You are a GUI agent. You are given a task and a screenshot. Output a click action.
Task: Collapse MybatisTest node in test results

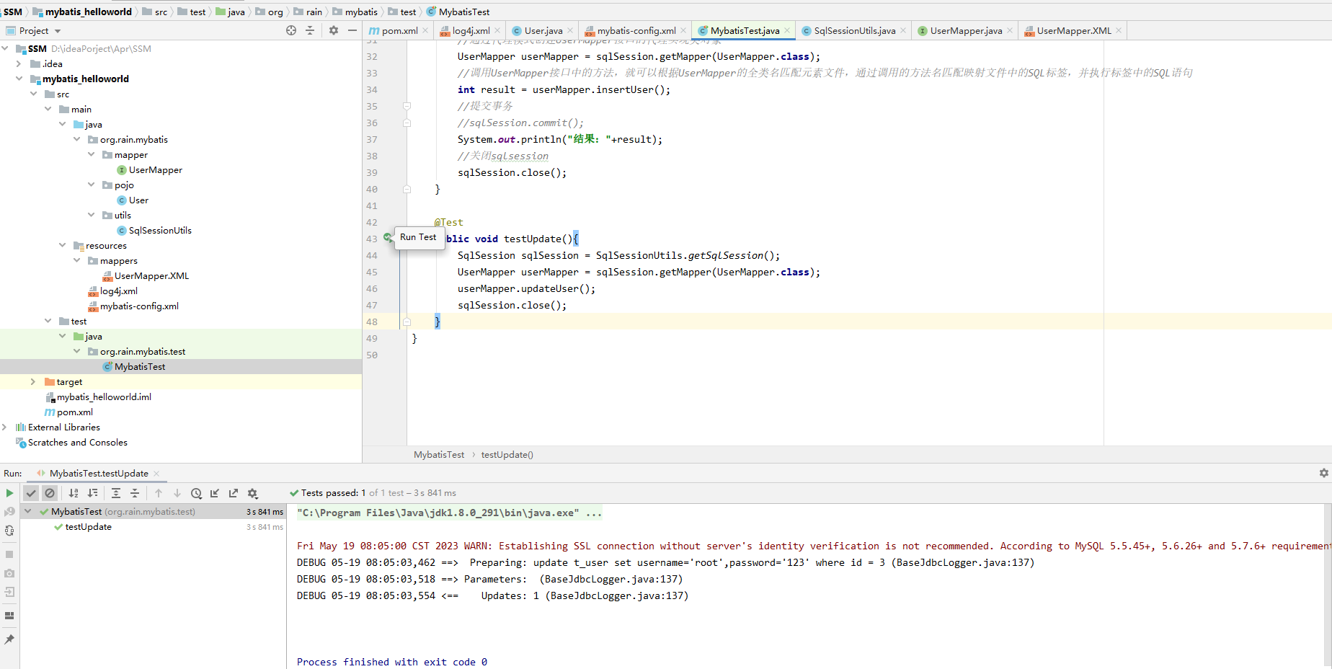coord(28,511)
